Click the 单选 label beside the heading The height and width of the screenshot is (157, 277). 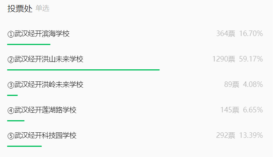42,9
